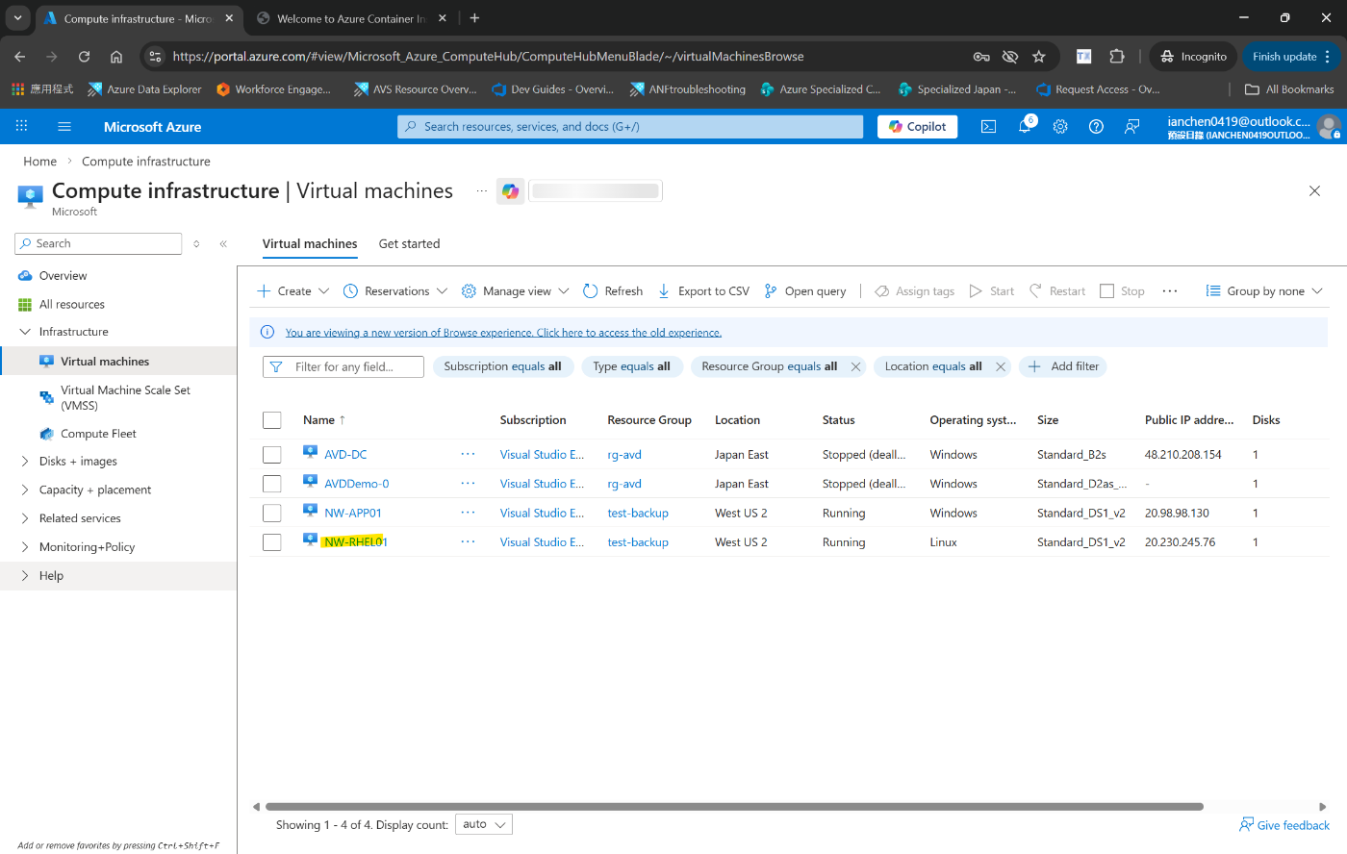Open the browser extensions puzzle icon
Image resolution: width=1347 pixels, height=854 pixels.
tap(1117, 57)
